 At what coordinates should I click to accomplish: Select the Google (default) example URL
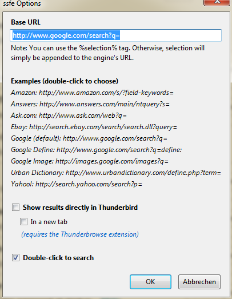pos(89,138)
